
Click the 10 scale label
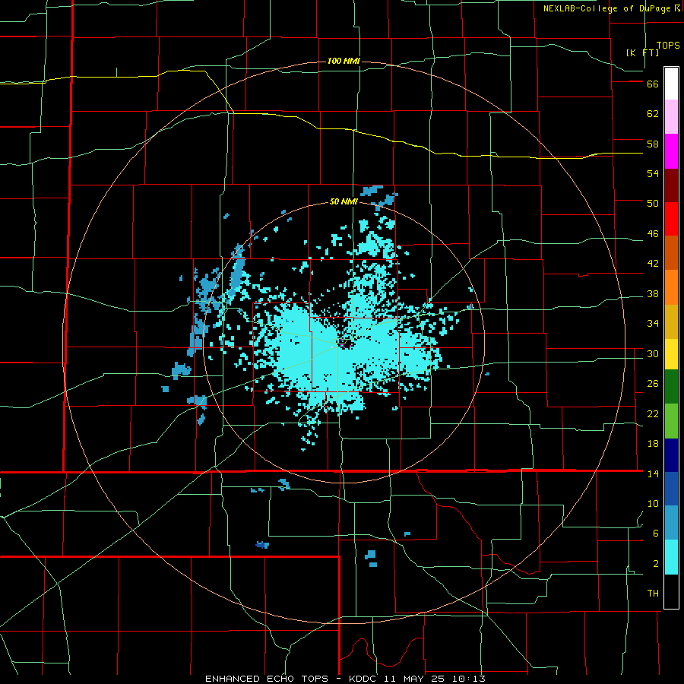click(653, 504)
